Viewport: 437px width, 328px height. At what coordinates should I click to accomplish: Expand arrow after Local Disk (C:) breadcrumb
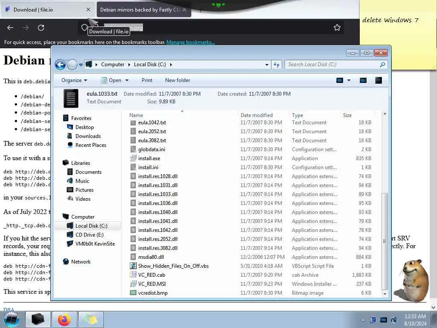point(171,64)
